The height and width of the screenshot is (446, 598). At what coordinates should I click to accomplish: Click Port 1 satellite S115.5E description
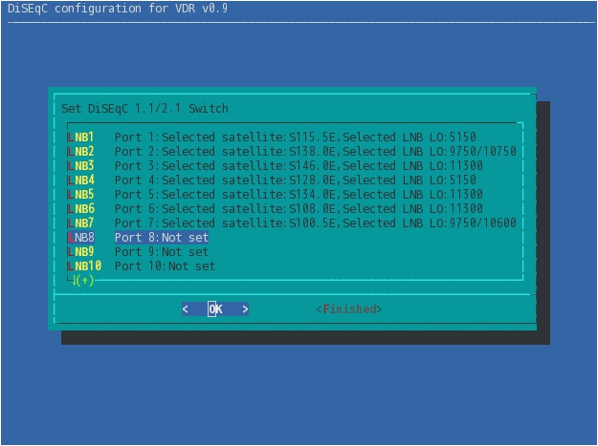312,138
